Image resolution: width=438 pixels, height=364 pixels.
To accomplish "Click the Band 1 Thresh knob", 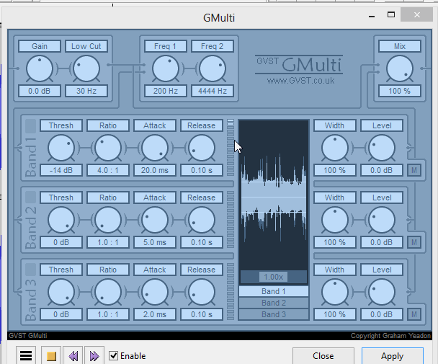I will [x=61, y=148].
